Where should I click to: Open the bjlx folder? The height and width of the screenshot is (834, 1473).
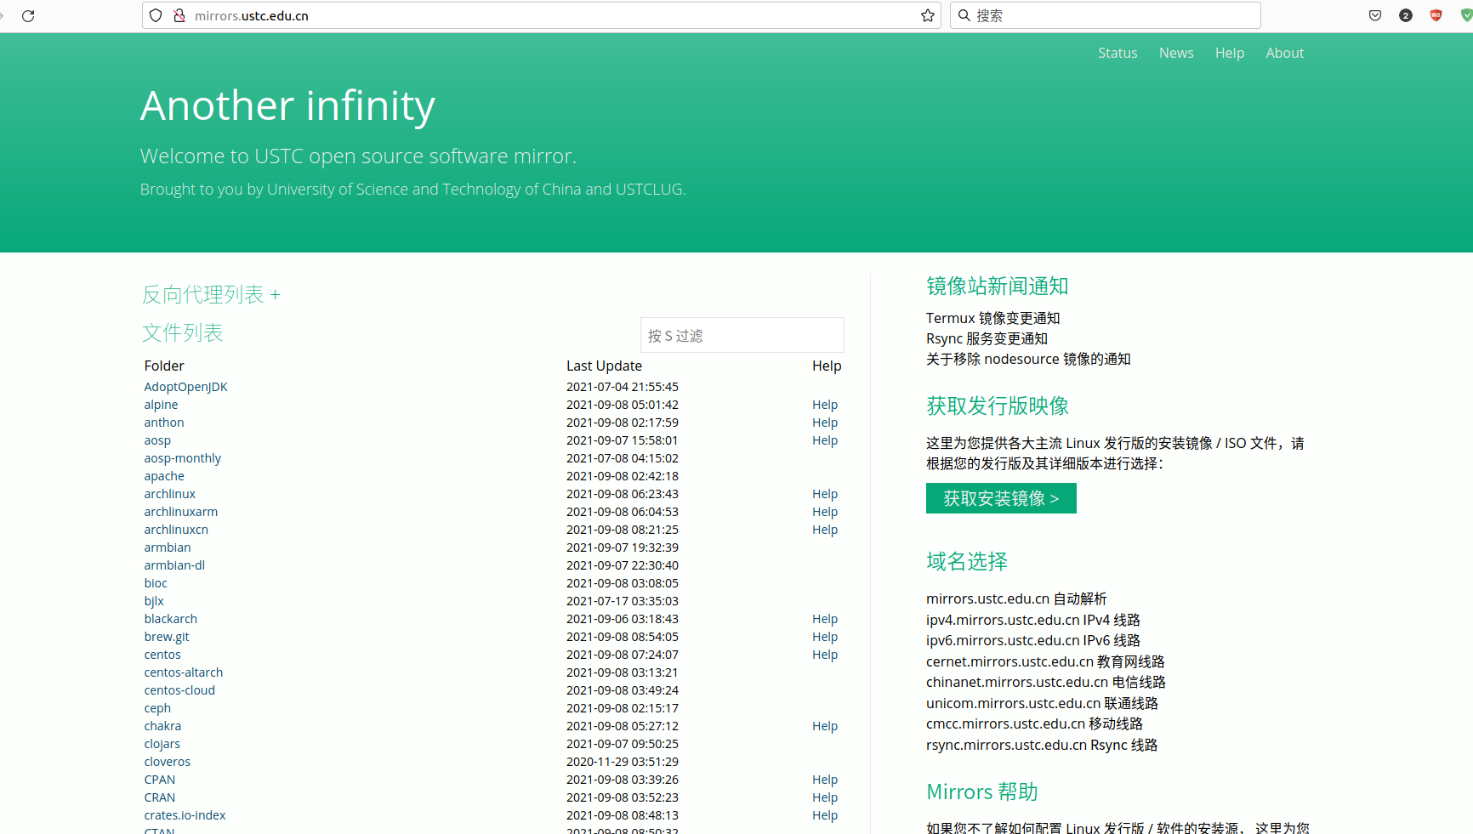coord(154,601)
